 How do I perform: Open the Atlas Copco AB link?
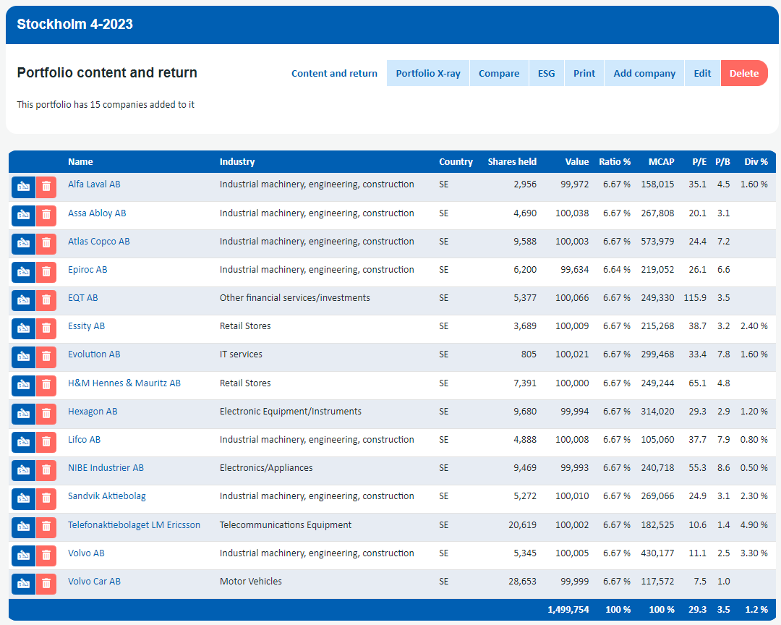pyautogui.click(x=98, y=242)
